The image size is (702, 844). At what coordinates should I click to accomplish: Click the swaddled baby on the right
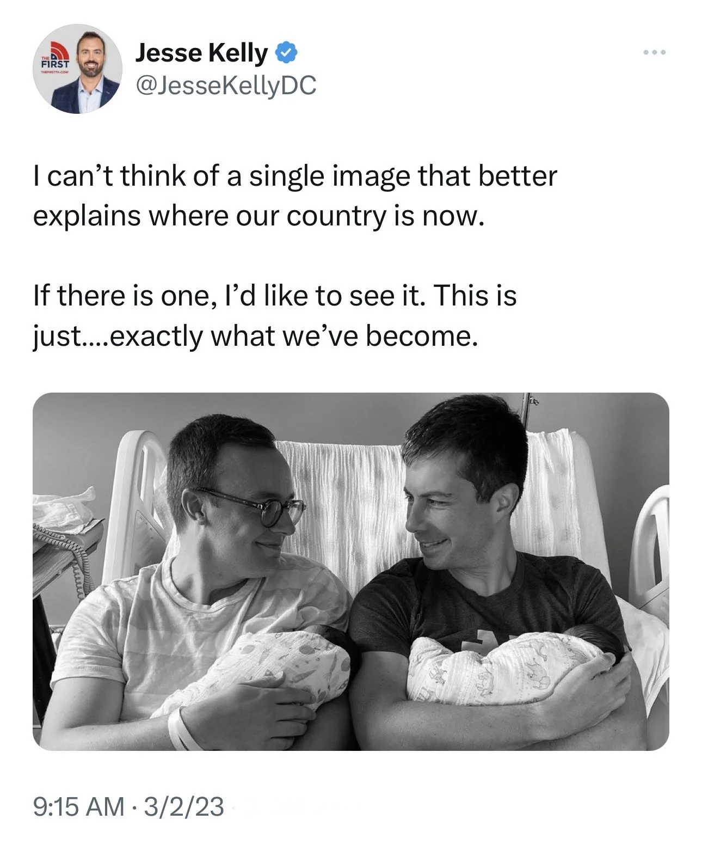coord(517,670)
